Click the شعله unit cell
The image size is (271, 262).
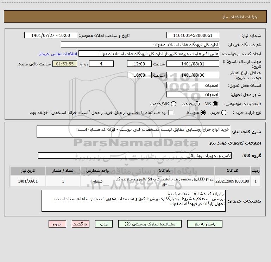click(x=97, y=181)
